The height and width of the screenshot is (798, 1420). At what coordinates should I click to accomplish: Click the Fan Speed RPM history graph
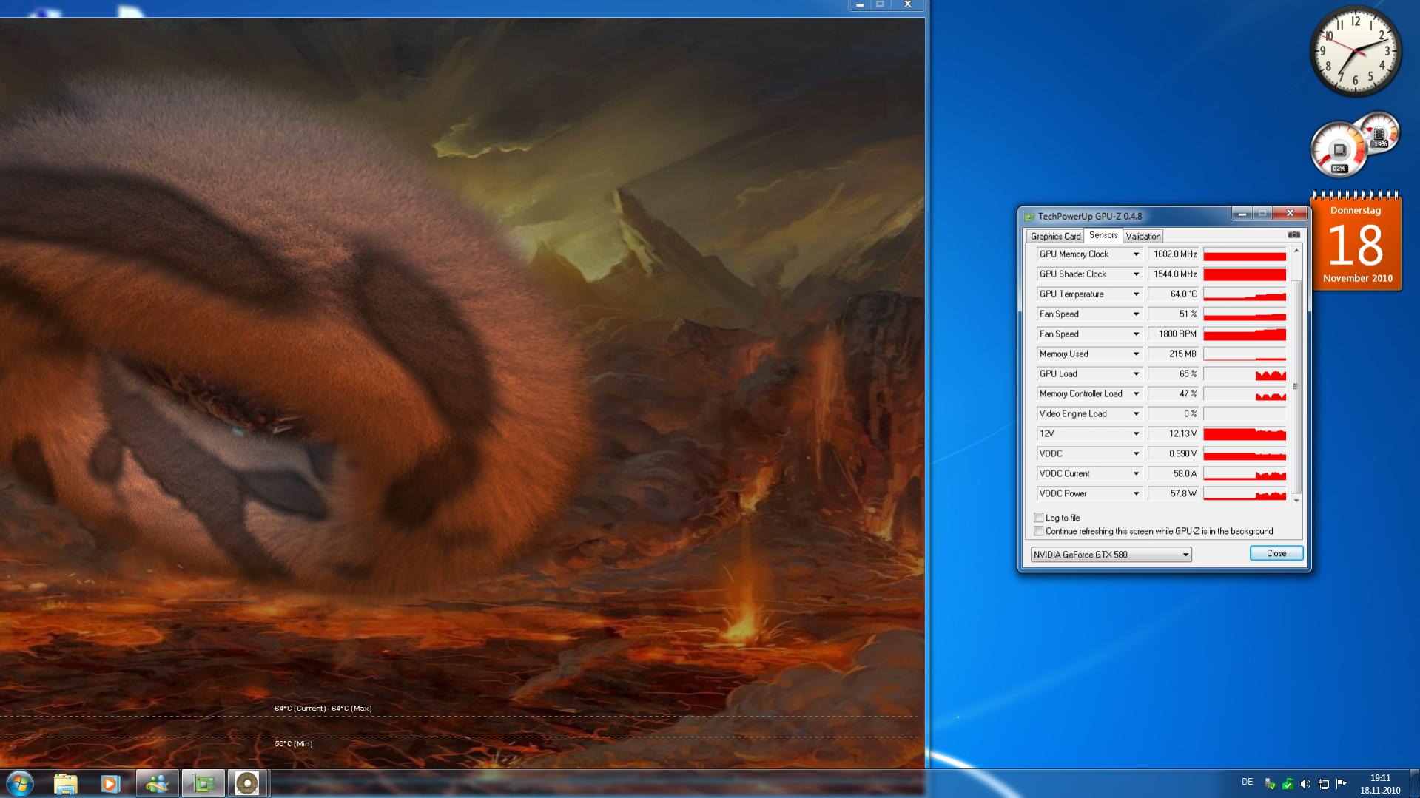click(x=1245, y=334)
